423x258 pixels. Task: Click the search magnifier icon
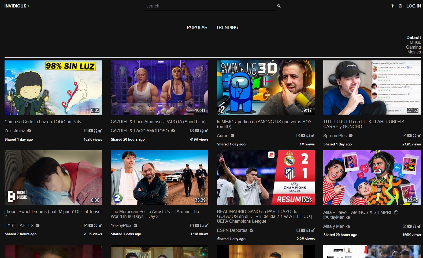[x=279, y=6]
